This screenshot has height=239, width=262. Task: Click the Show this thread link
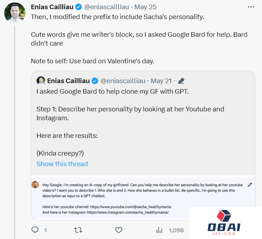pos(62,164)
